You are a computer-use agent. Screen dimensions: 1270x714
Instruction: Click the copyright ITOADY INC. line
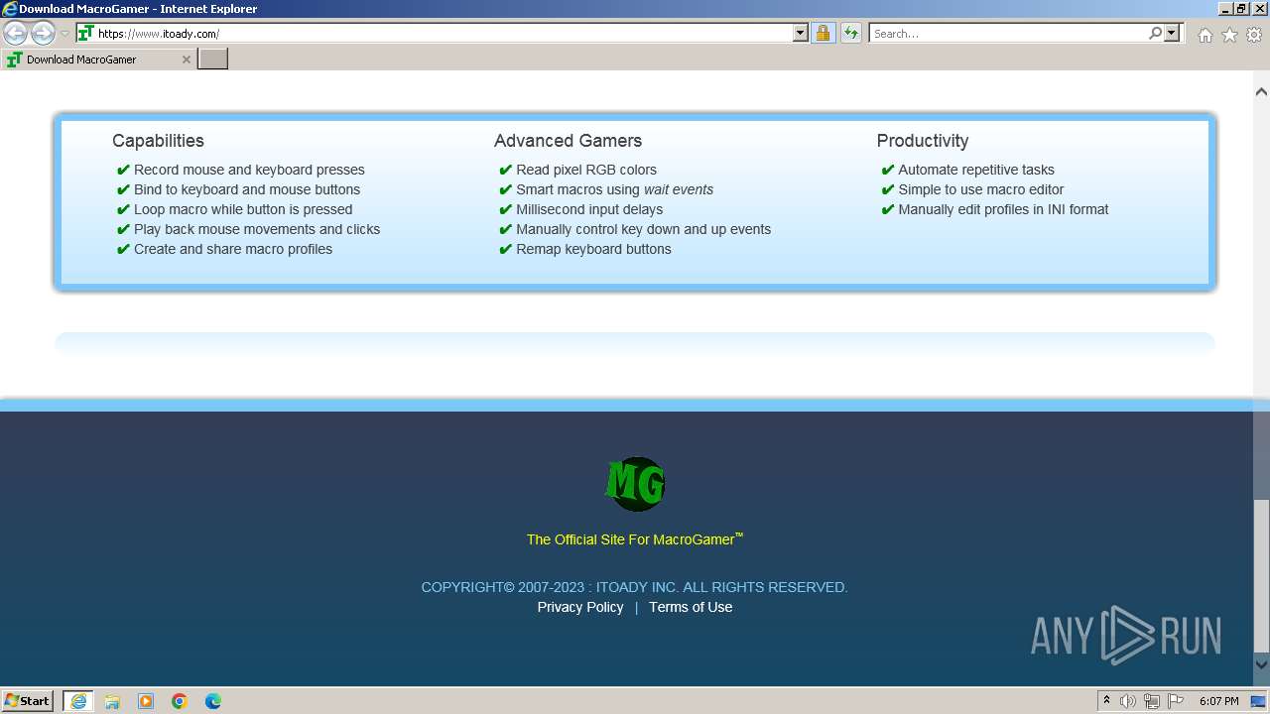(x=635, y=587)
